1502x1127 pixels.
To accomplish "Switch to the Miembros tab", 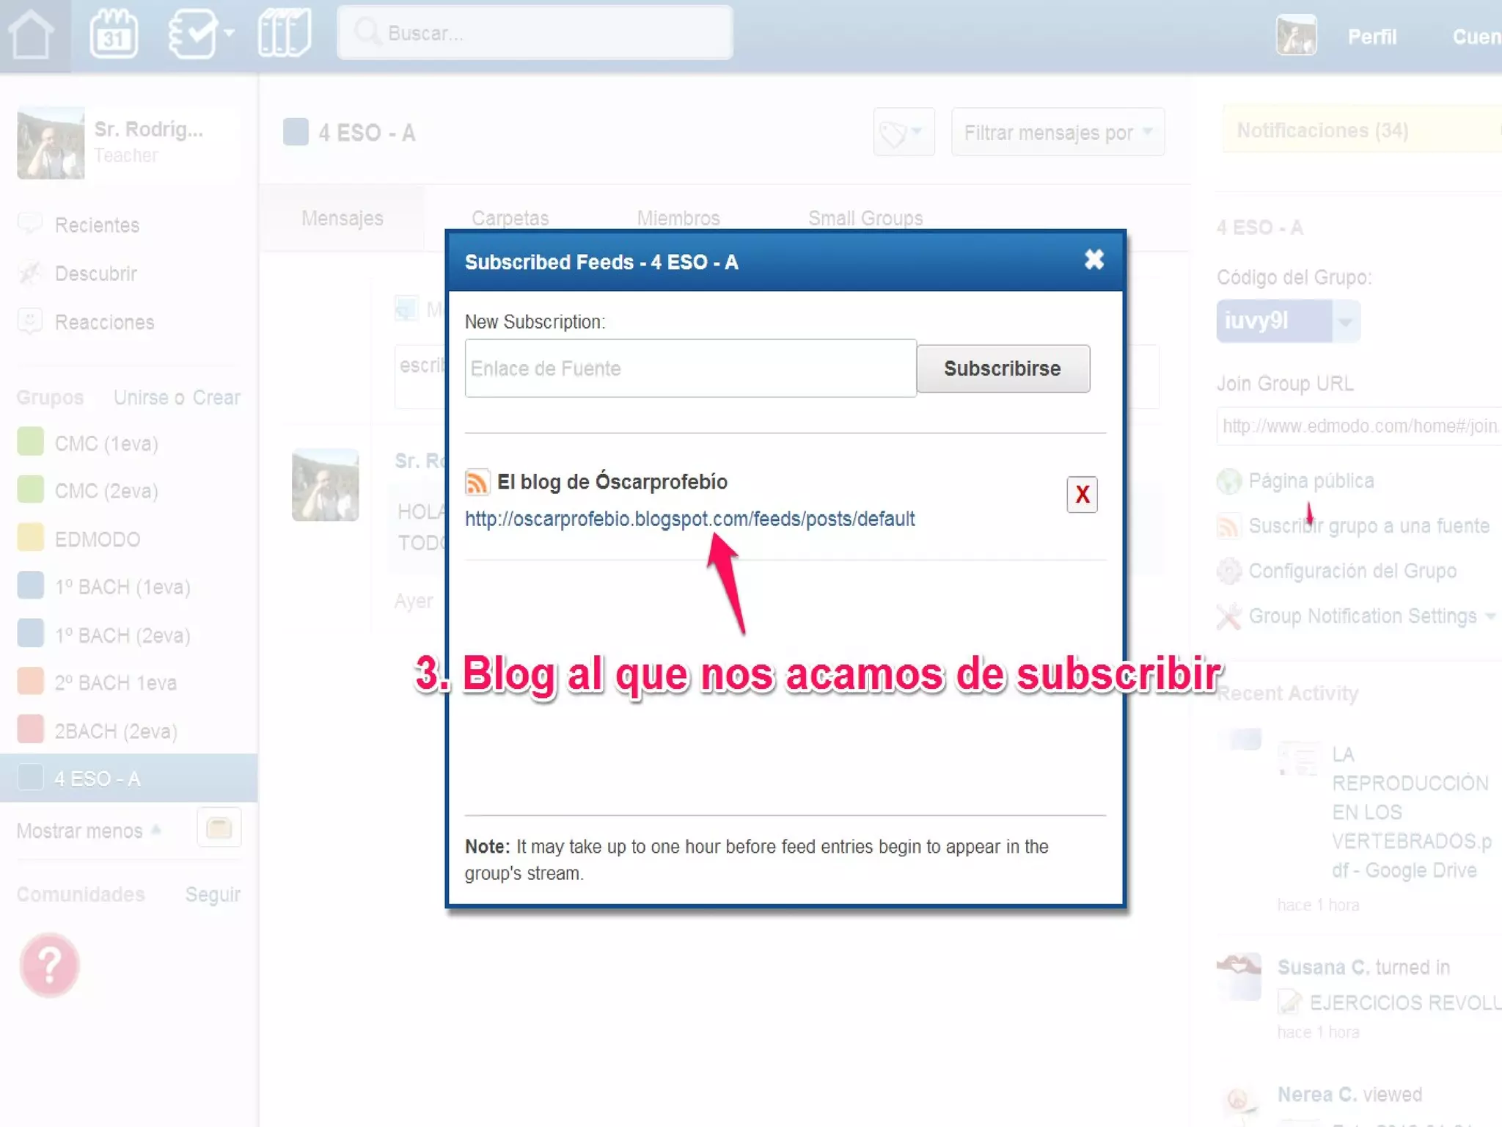I will coord(678,218).
